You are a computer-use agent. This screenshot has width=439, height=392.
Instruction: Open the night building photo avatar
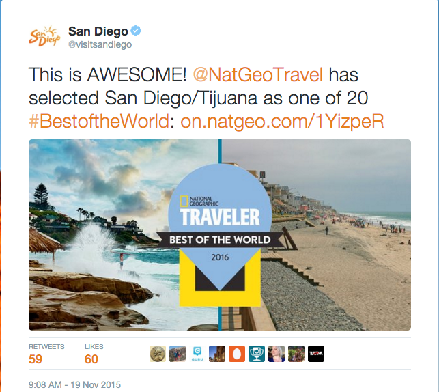[217, 354]
